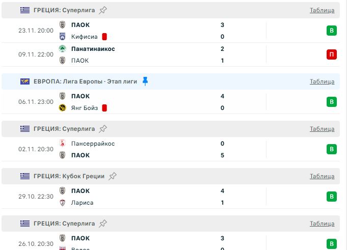Image resolution: width=347 pixels, height=250 pixels.
Task: Click the Europe map icon beside Лига Европы
Action: 25,81
